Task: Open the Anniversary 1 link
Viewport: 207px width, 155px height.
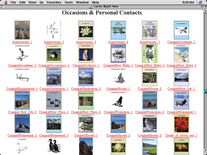Action: (x=22, y=42)
